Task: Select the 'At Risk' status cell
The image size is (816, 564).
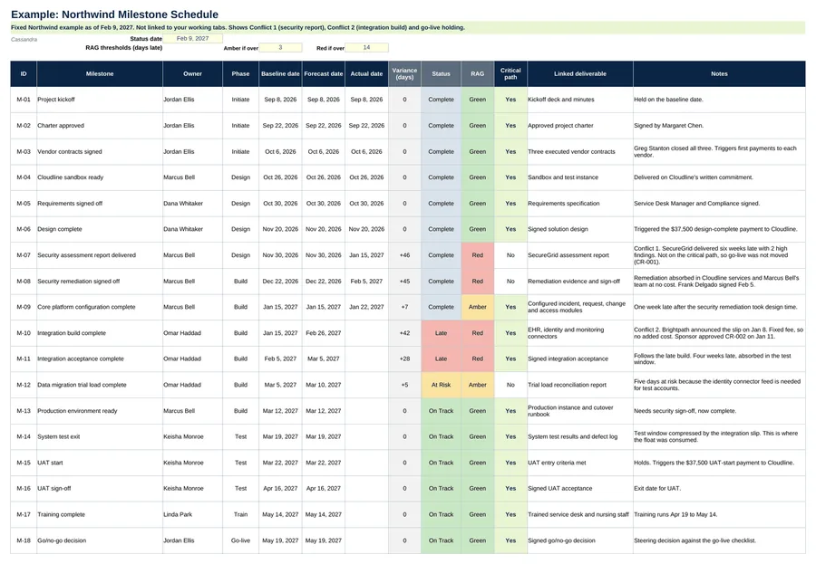Action: coord(441,385)
